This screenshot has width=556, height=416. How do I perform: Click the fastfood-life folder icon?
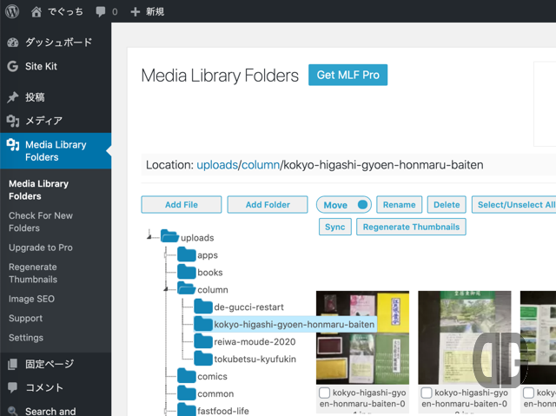pyautogui.click(x=187, y=410)
